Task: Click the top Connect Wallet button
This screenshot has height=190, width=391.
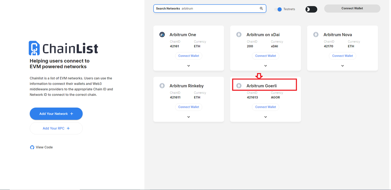Action: click(352, 8)
